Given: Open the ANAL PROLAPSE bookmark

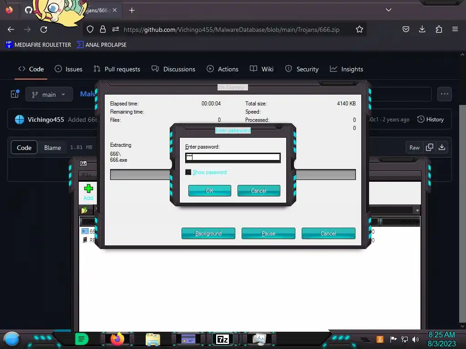Looking at the screenshot, I should pos(101,45).
